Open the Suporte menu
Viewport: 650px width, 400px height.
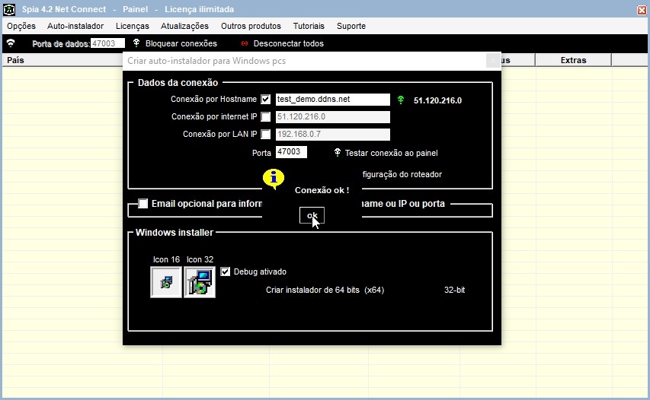pyautogui.click(x=351, y=26)
